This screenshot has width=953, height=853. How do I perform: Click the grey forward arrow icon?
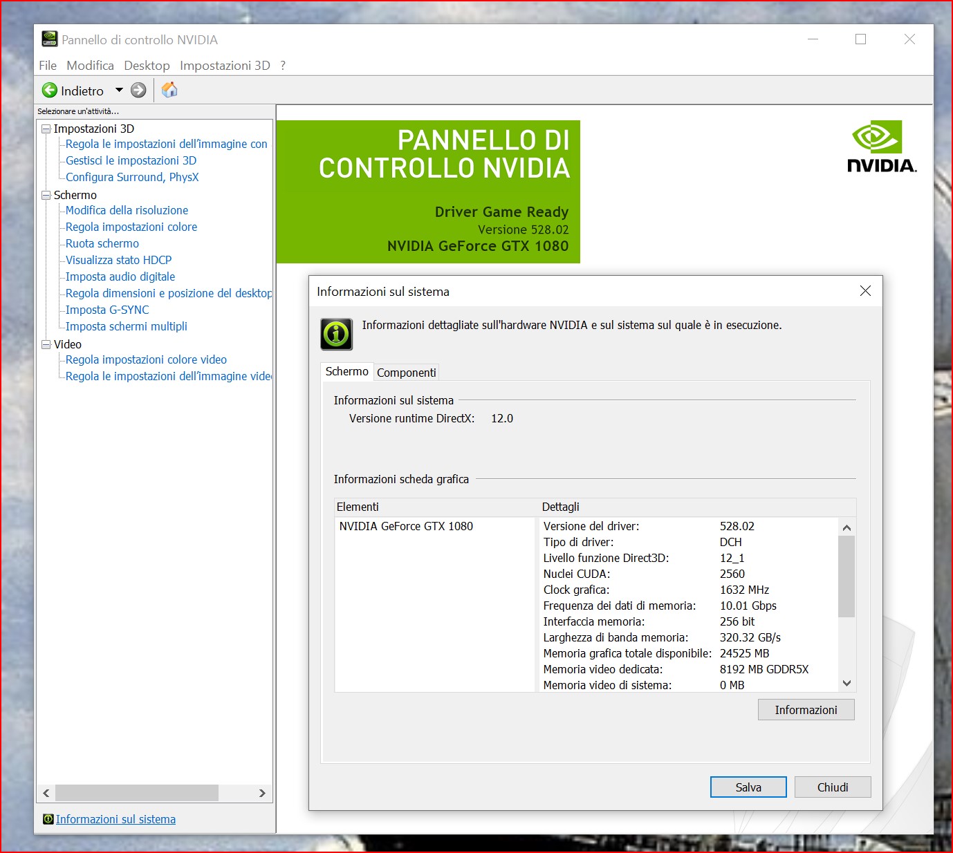pyautogui.click(x=138, y=91)
